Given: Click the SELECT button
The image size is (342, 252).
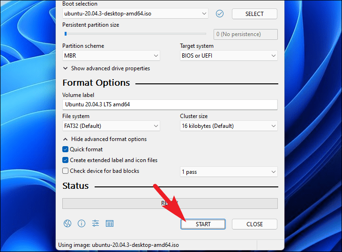Looking at the screenshot, I should tap(254, 14).
